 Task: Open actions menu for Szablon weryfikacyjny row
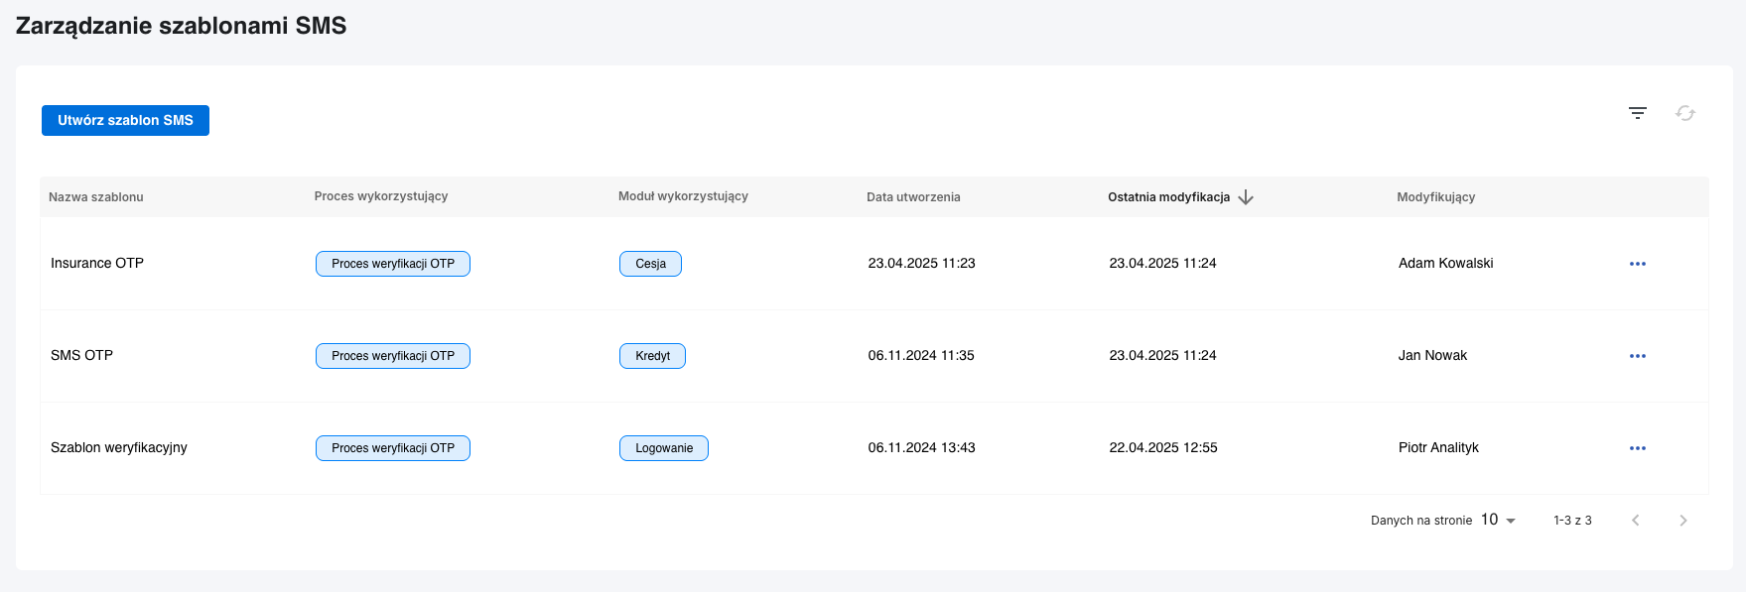[1638, 448]
